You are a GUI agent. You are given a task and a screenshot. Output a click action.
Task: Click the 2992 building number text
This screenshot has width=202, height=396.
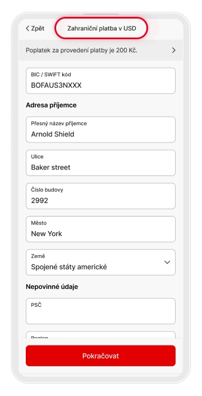click(39, 201)
